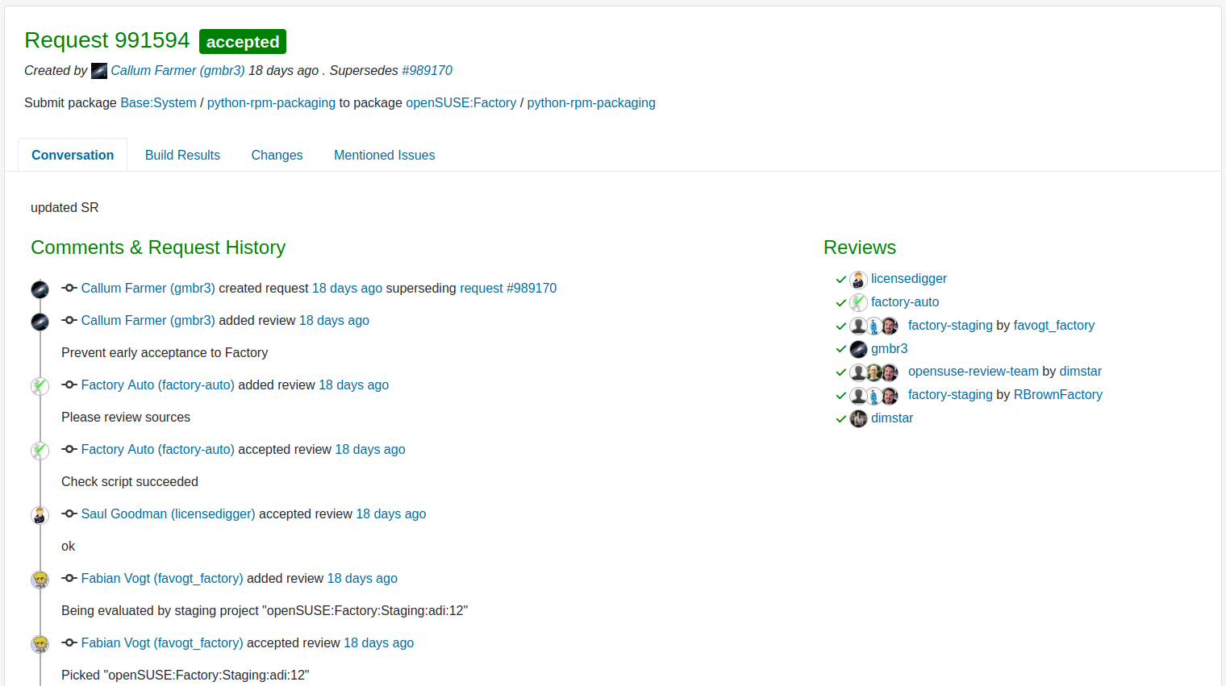The image size is (1226, 686).
Task: Click Fabian Vogt's avatar next to added review
Action: point(40,580)
